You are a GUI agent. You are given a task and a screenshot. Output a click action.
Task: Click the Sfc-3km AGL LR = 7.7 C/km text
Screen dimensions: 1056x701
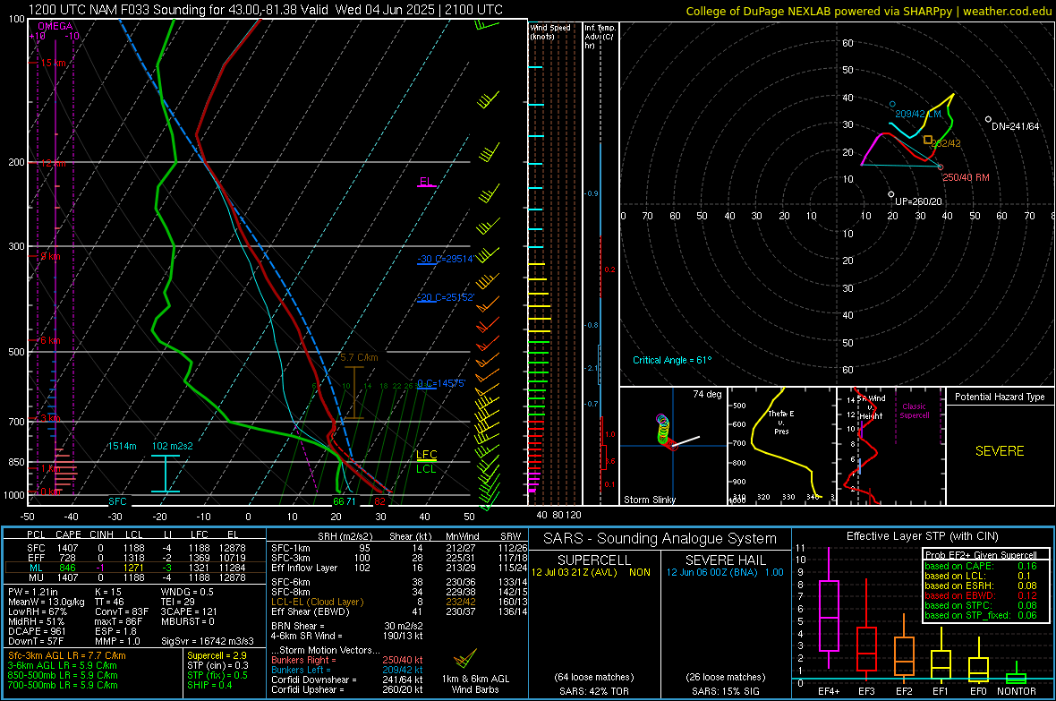[x=67, y=655]
